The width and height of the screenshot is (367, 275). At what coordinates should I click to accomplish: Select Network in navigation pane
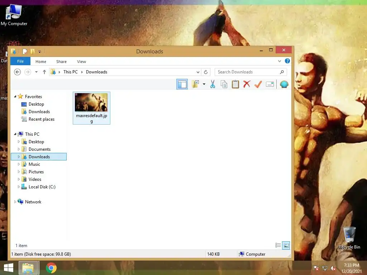33,202
